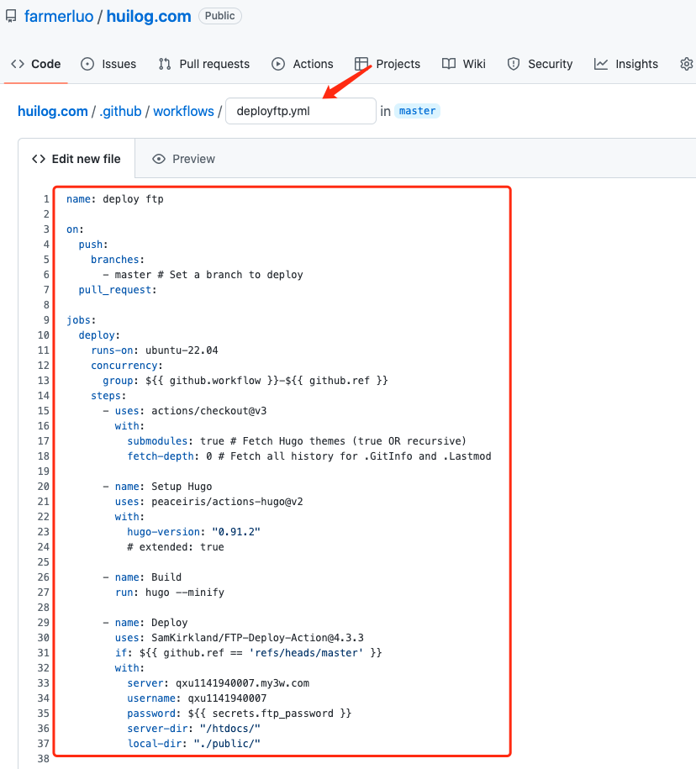This screenshot has height=769, width=696.
Task: Click the Security shield icon
Action: pyautogui.click(x=514, y=64)
